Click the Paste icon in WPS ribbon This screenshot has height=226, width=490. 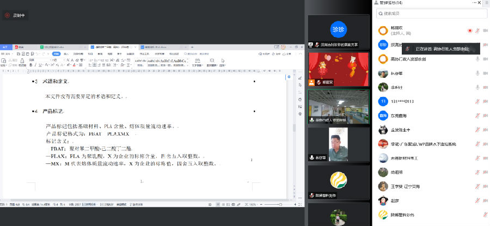(x=3, y=60)
